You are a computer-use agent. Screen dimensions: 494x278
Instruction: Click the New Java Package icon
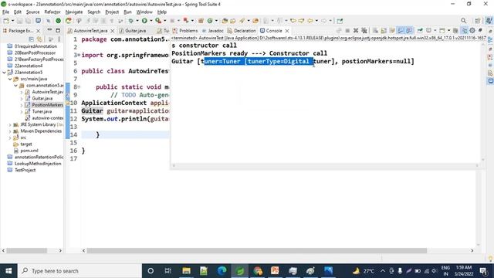point(201,21)
